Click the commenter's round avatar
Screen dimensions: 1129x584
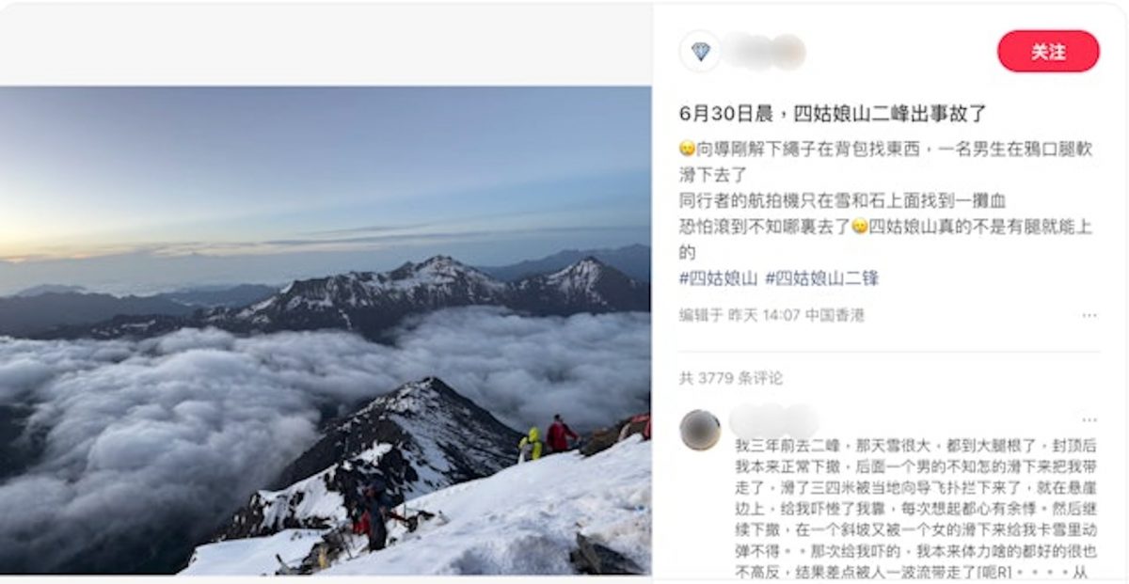pos(700,430)
